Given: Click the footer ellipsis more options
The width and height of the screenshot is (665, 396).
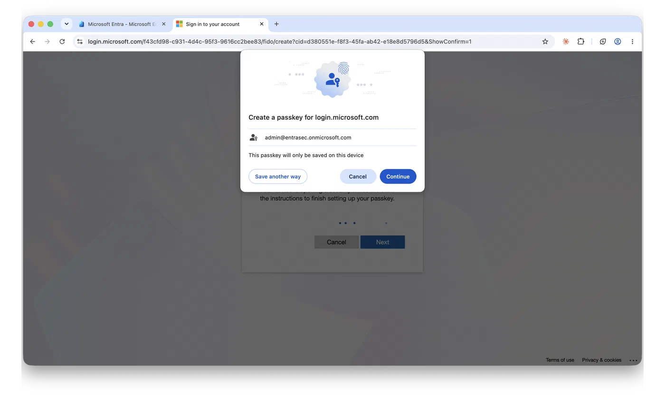Looking at the screenshot, I should click(x=633, y=360).
